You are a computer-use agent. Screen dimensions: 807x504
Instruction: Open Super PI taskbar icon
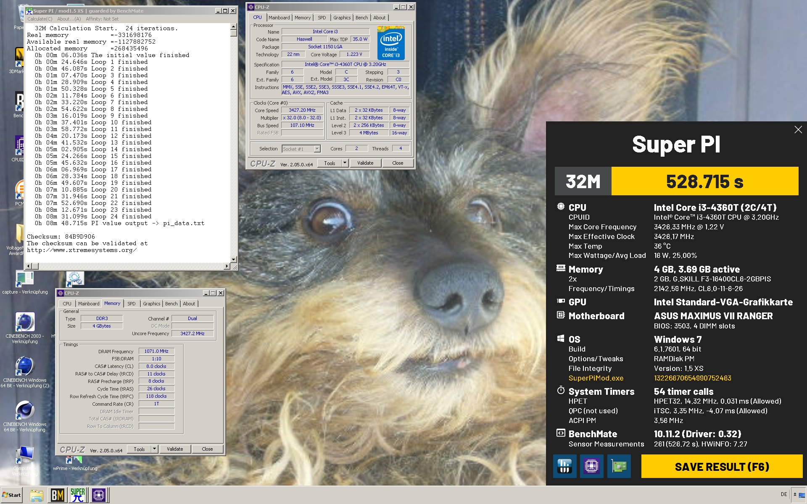(x=78, y=495)
